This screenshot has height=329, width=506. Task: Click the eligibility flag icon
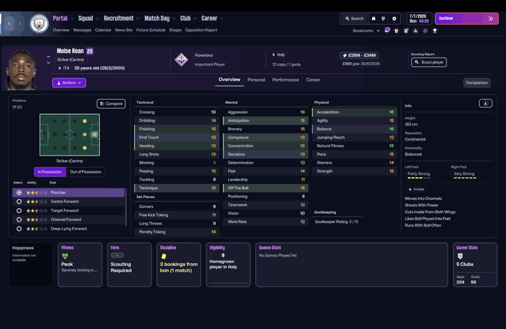tap(223, 256)
